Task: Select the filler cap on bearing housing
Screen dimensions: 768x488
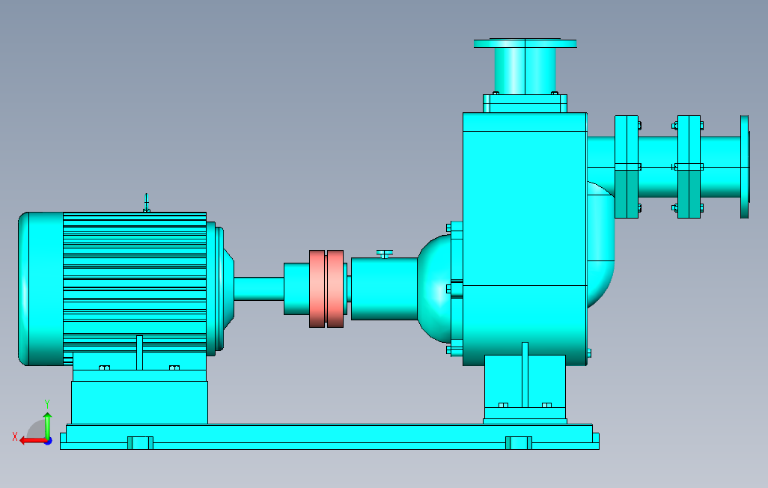Action: (385, 254)
